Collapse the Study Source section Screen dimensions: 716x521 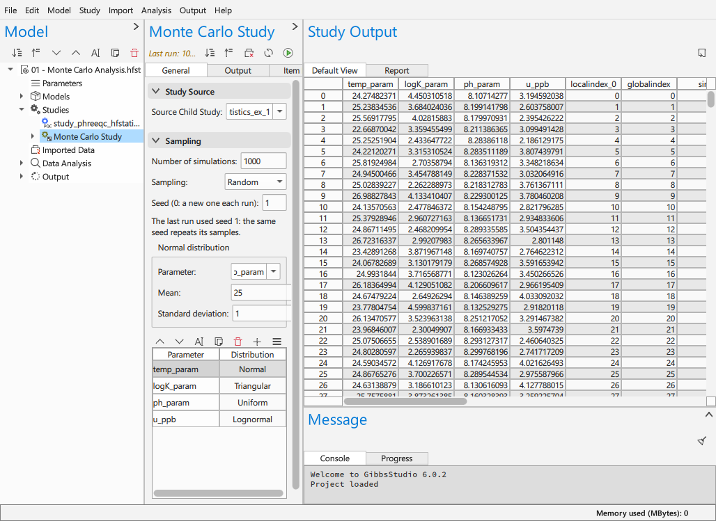point(156,91)
